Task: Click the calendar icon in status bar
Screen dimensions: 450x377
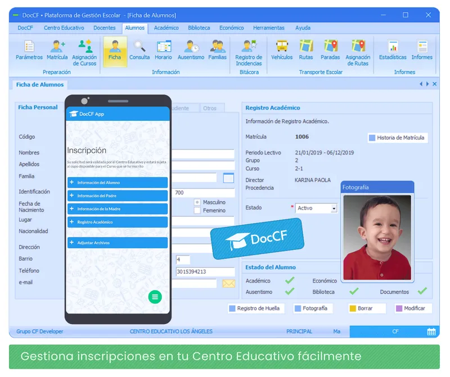Action: [x=431, y=331]
